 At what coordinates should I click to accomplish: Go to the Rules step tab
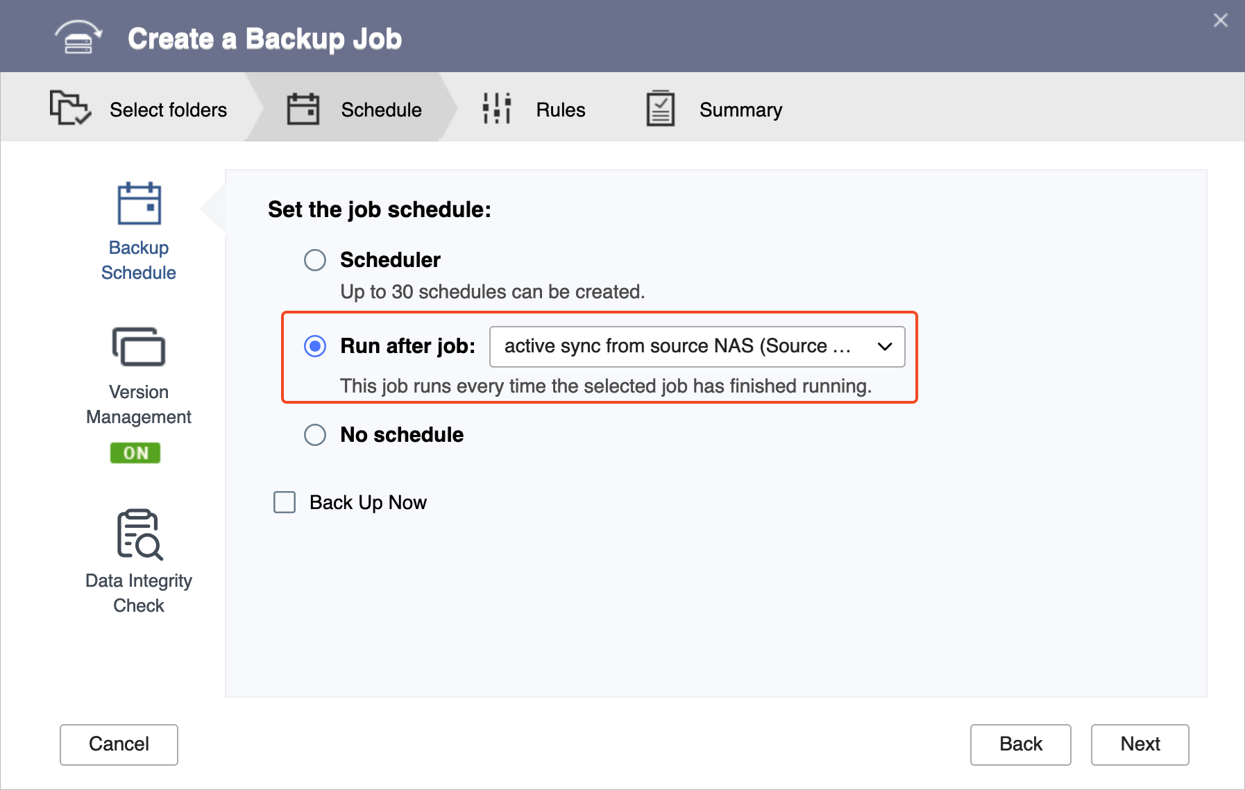coord(560,110)
